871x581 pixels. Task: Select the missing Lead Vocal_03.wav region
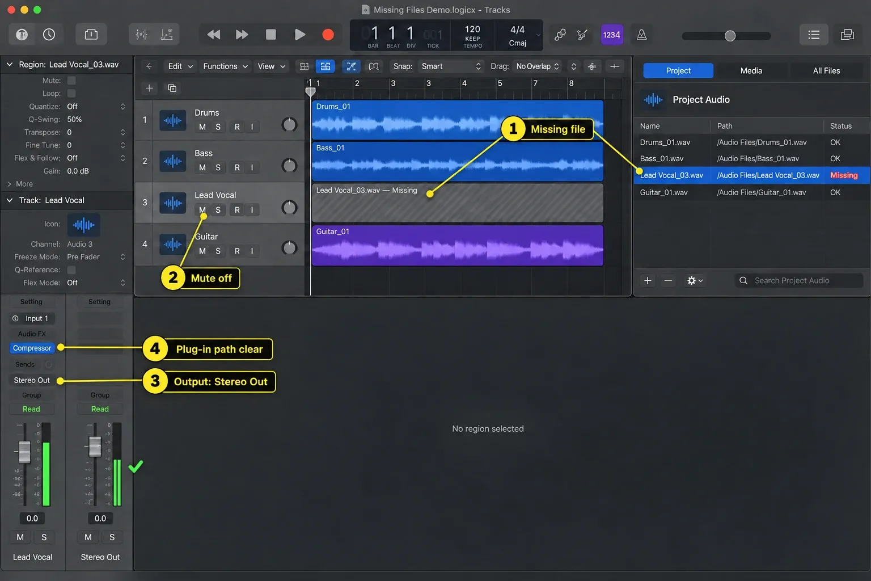tap(457, 203)
